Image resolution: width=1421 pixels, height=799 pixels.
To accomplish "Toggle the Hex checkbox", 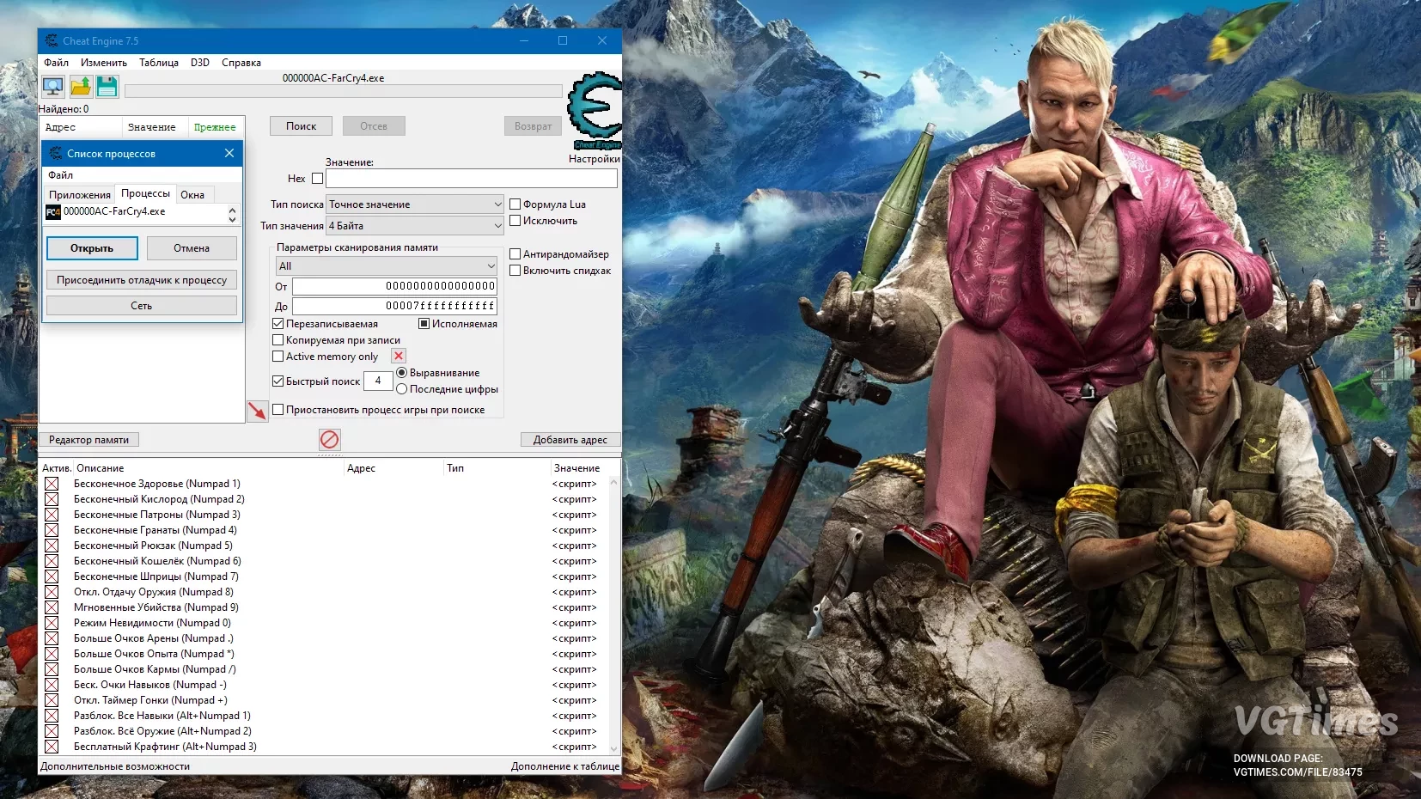I will [318, 179].
